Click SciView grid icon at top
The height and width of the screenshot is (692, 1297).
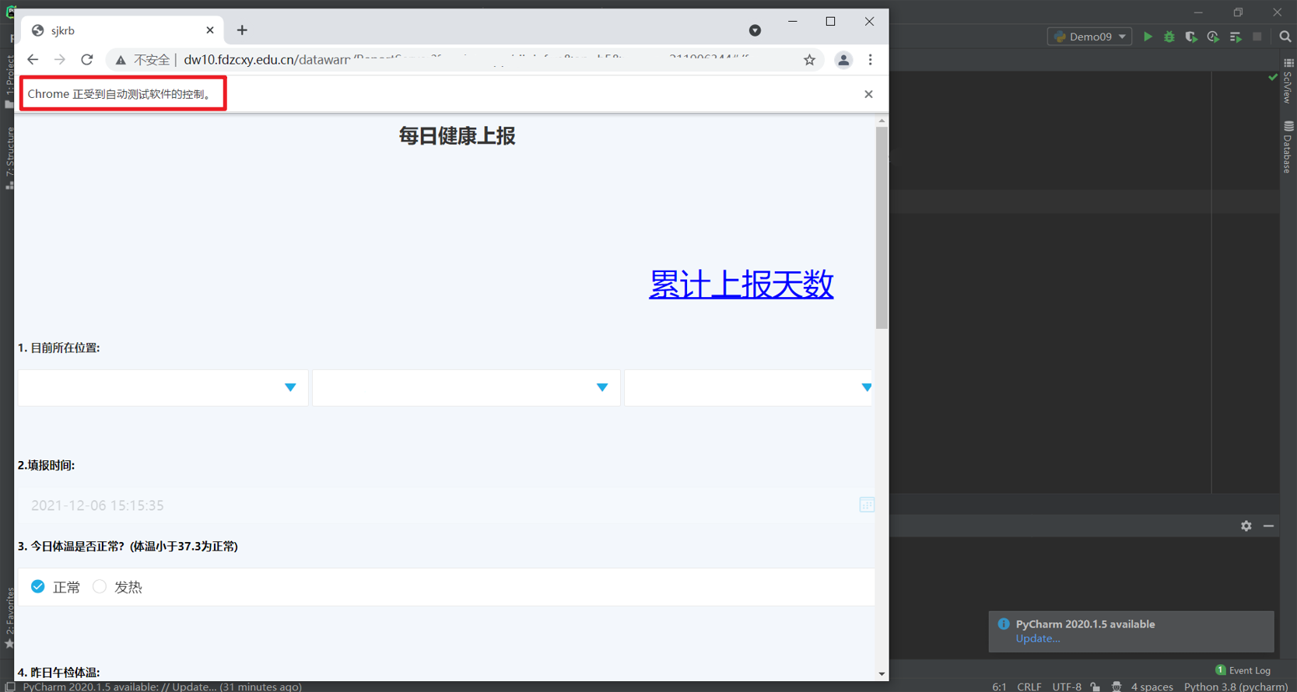click(x=1288, y=63)
